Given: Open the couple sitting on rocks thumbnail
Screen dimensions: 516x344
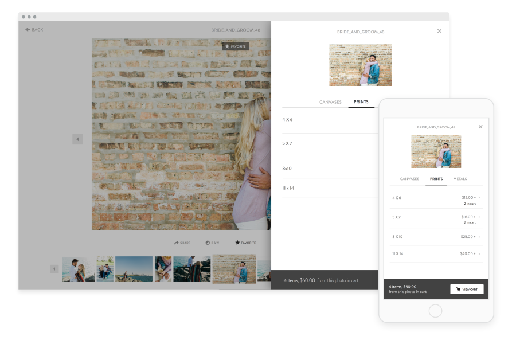Looking at the screenshot, I should (x=105, y=269).
